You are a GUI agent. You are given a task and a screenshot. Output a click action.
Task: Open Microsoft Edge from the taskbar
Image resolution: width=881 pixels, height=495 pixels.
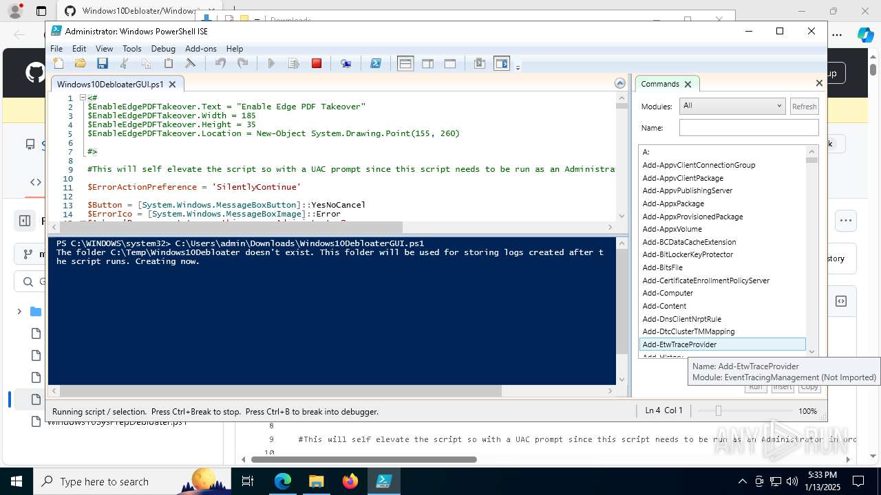click(283, 481)
